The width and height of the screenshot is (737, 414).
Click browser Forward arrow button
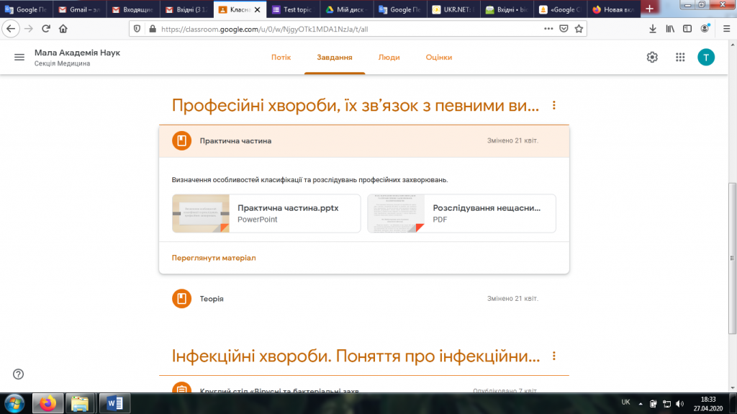pyautogui.click(x=29, y=29)
